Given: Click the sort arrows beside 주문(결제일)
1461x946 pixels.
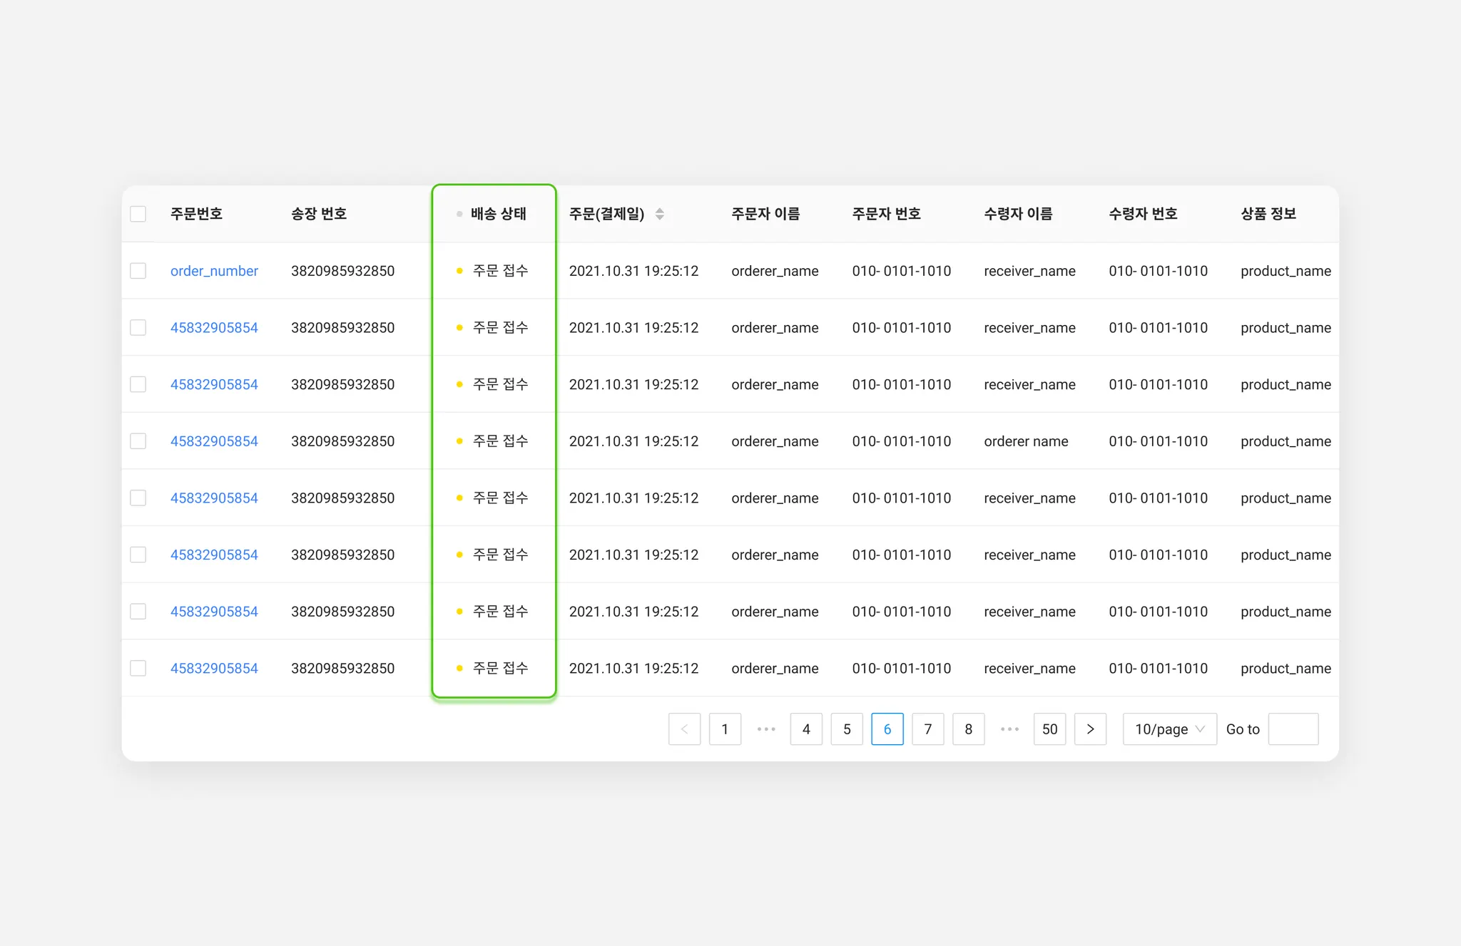Looking at the screenshot, I should tap(659, 214).
